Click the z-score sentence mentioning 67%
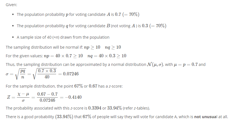Image resolution: width=250 pixels, height=124 pixels. [x=64, y=86]
